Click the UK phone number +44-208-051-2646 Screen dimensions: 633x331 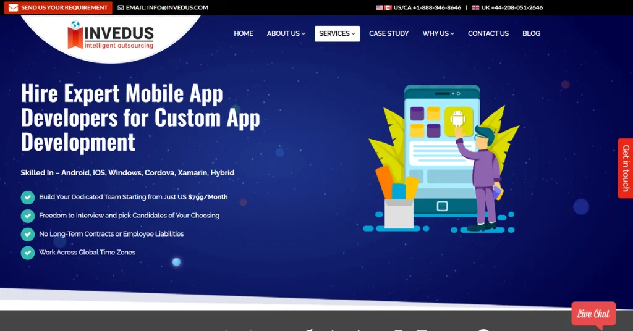point(512,8)
